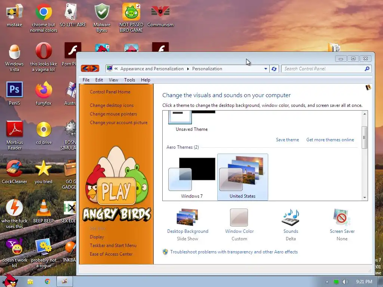Open the address bar dropdown arrow

click(x=266, y=69)
